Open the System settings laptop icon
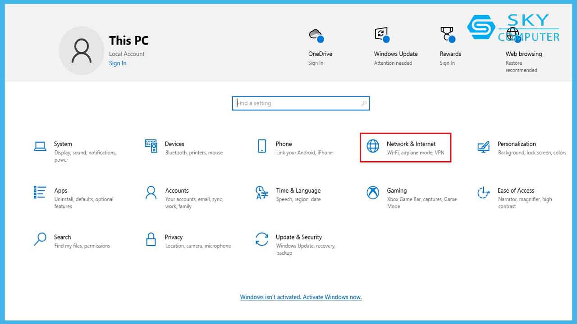 coord(40,146)
